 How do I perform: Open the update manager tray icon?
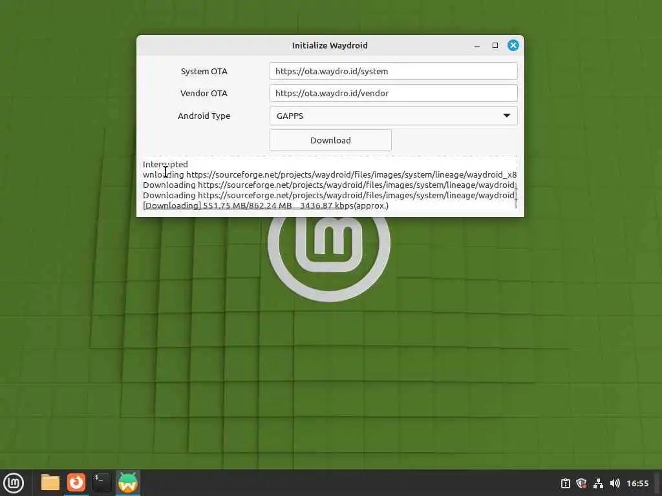click(565, 483)
